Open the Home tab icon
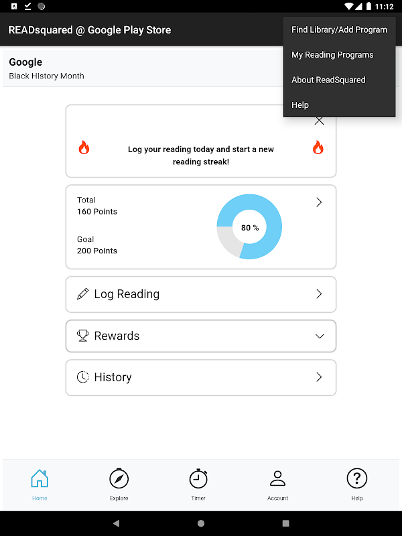 point(40,479)
